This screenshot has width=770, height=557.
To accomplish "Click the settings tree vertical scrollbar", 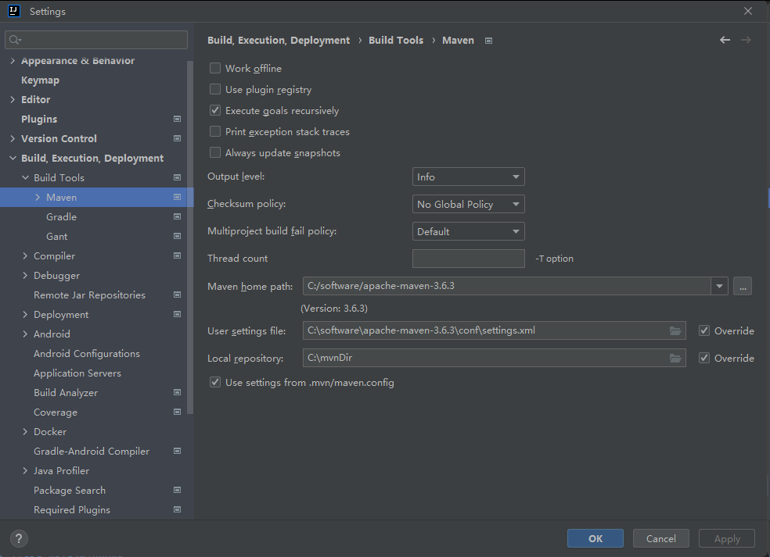I will click(190, 237).
